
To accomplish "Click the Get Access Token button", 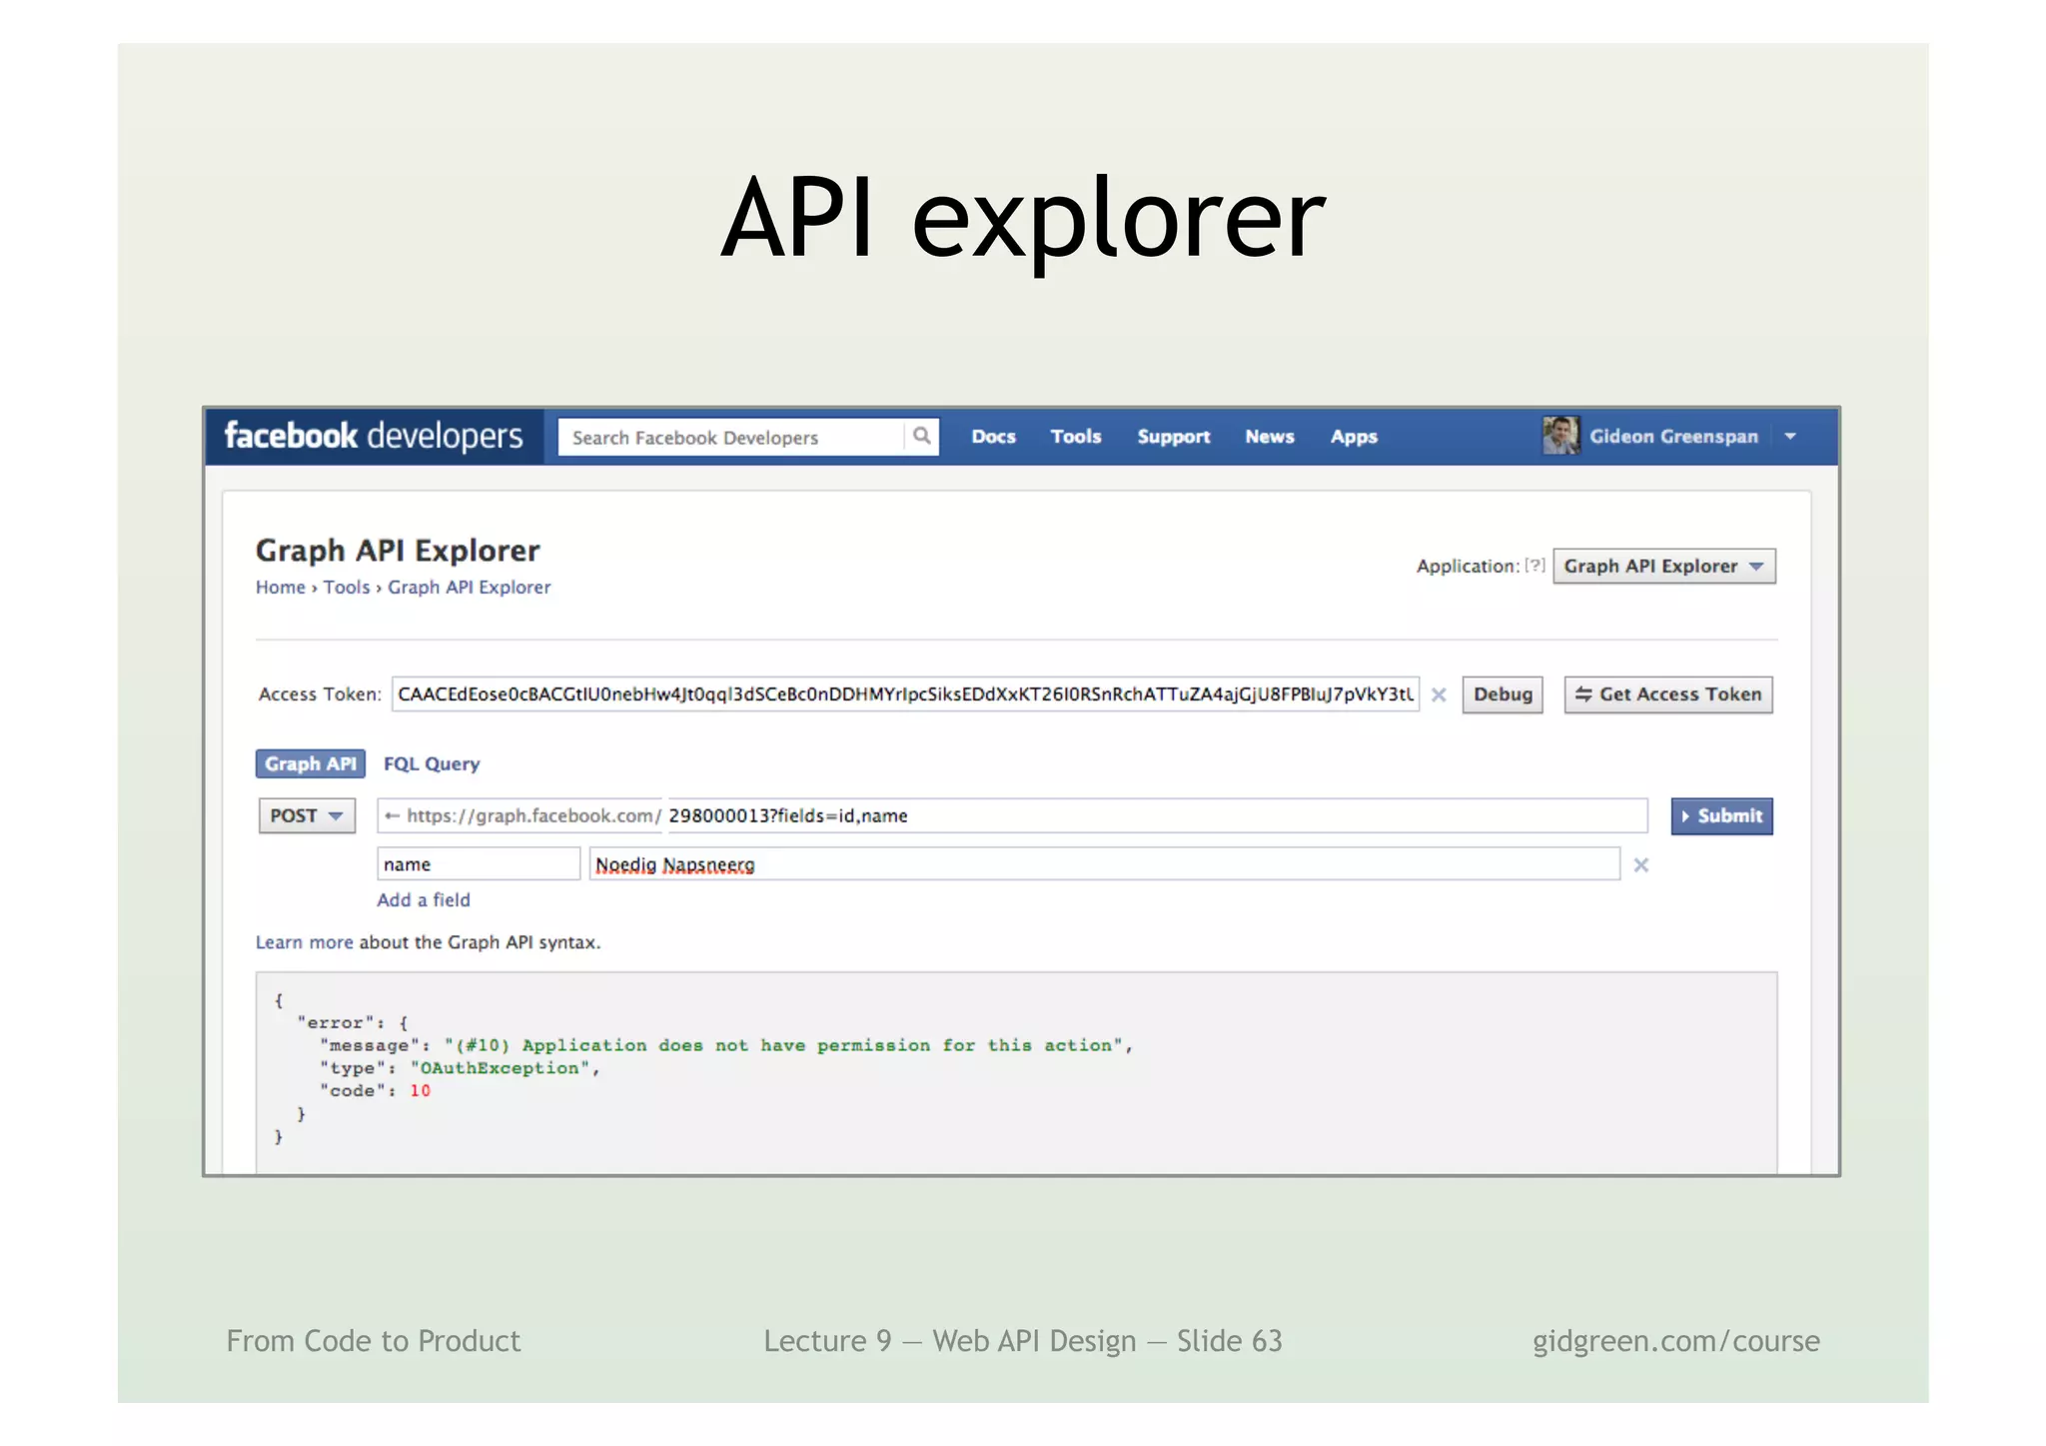I will pyautogui.click(x=1667, y=695).
